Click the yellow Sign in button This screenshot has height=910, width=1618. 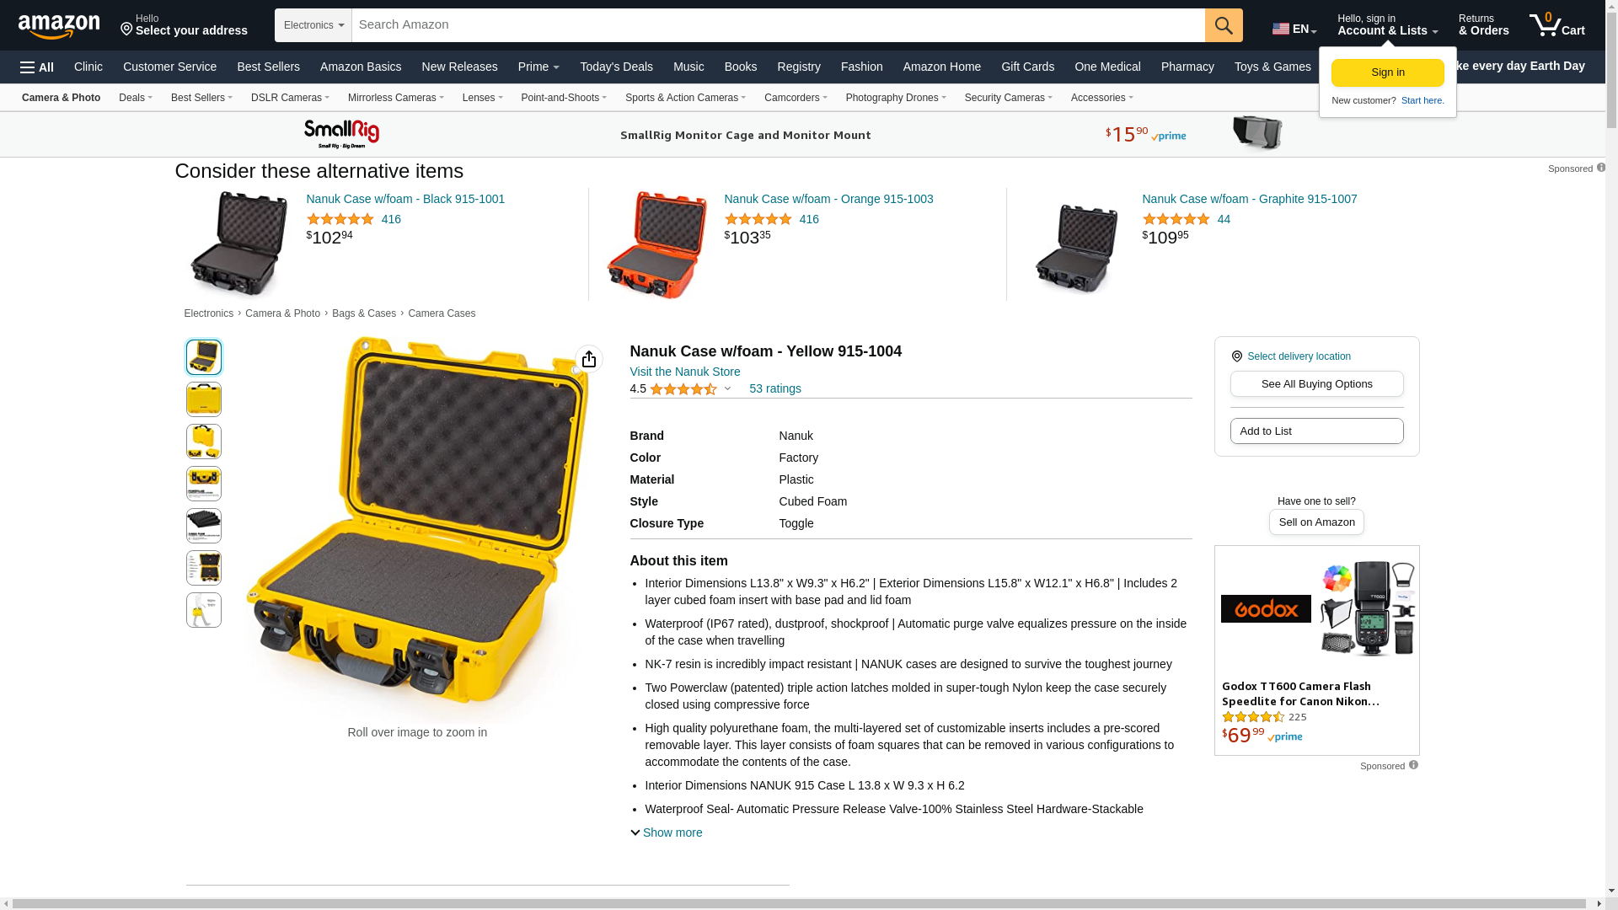point(1387,72)
